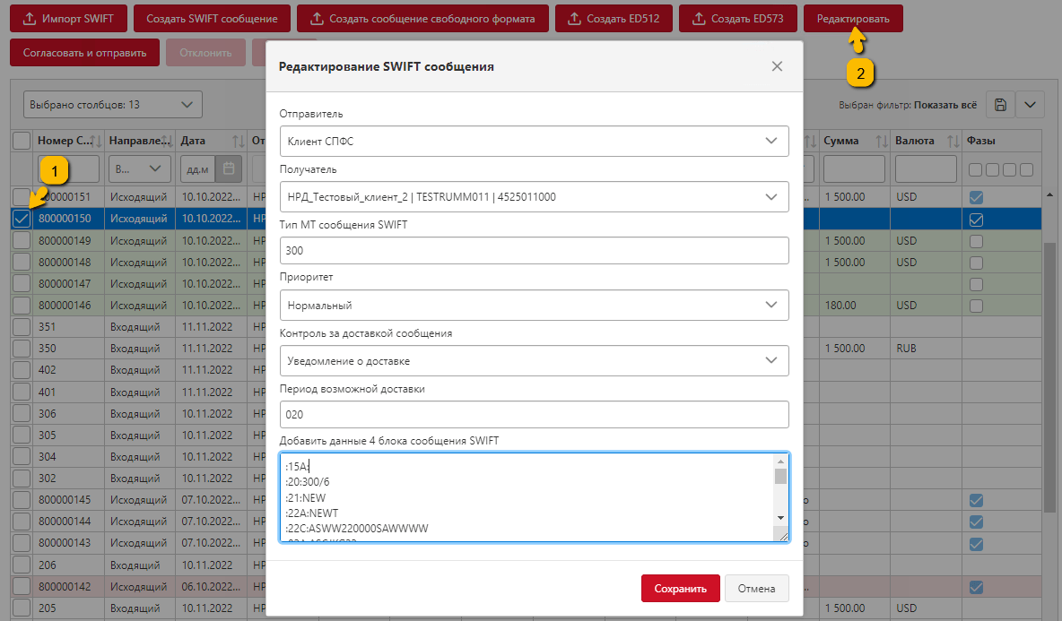
Task: Click the ':20:300/6' line in the textarea
Action: [x=308, y=481]
